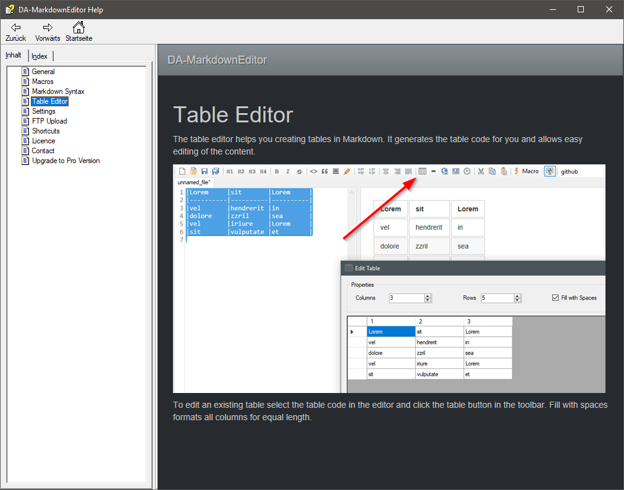Click the globe link icon in help screenshot
The width and height of the screenshot is (624, 490).
point(444,172)
